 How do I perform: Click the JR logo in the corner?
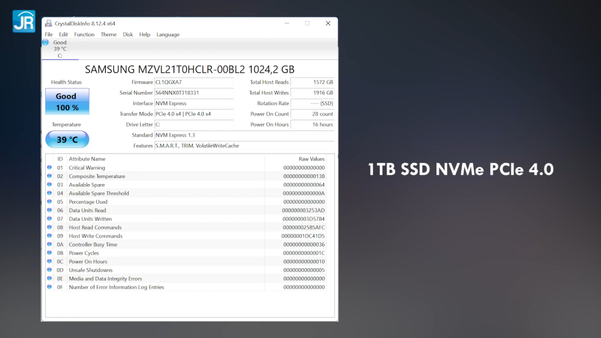tap(23, 20)
